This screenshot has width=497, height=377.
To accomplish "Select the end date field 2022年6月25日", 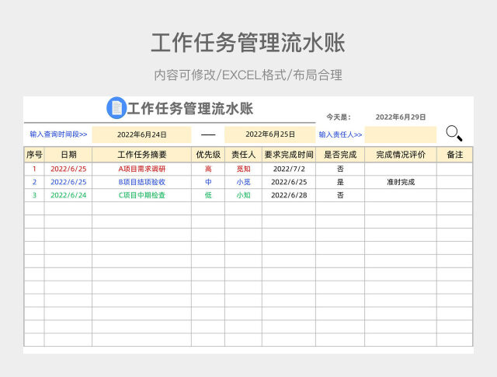I will (270, 134).
